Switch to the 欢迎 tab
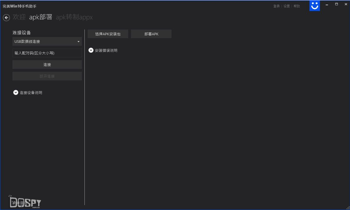350x210 pixels. click(x=19, y=17)
